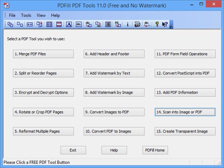Click the 15. Create Transparent Image button
224x168 pixels.
click(185, 131)
